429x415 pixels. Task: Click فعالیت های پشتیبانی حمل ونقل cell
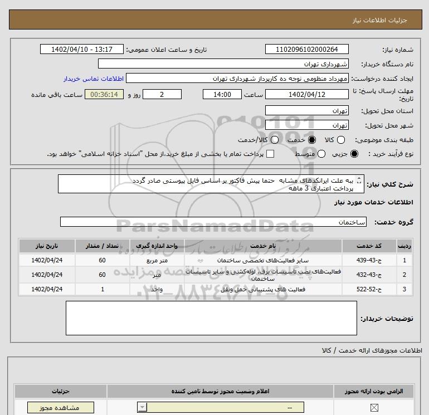pos(263,290)
